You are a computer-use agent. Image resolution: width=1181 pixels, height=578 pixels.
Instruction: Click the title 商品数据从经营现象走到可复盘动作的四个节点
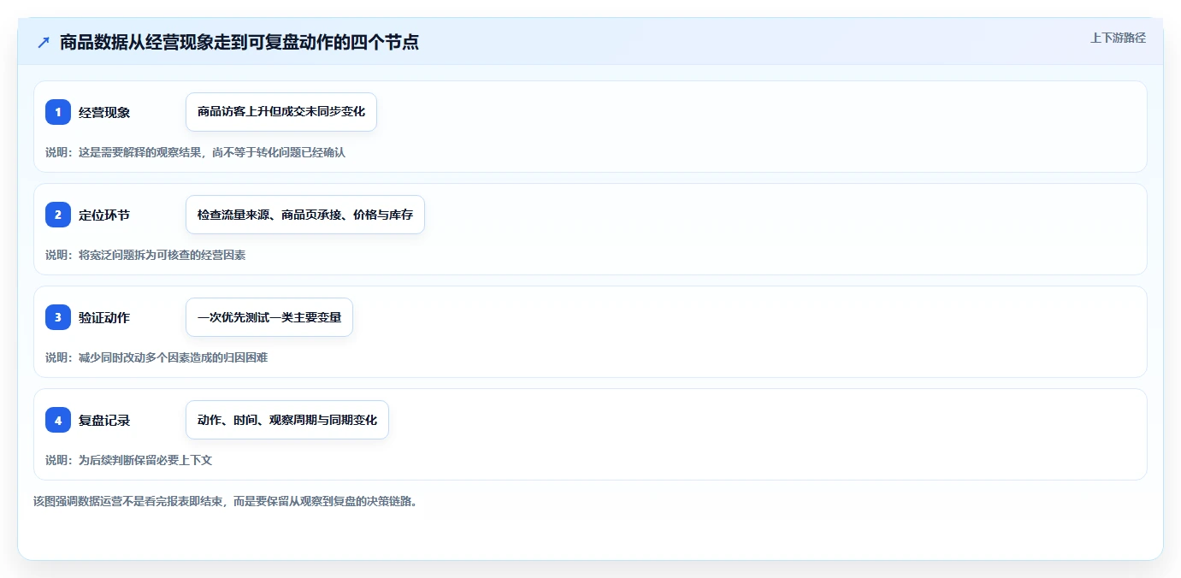coord(239,42)
